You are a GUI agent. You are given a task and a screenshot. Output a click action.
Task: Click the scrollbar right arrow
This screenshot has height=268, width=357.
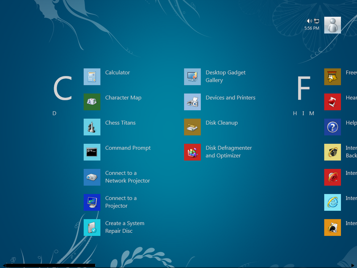point(353,265)
